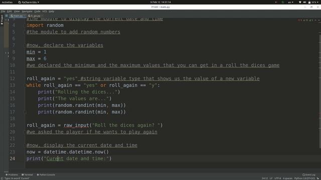Open the Problems tool window

12,174
